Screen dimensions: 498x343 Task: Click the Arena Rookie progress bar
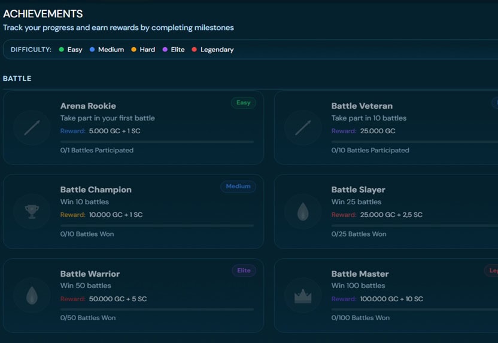click(x=157, y=142)
